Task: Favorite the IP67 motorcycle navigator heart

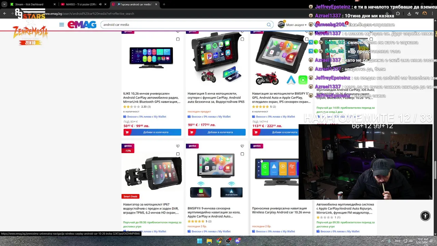Action: pos(178,146)
